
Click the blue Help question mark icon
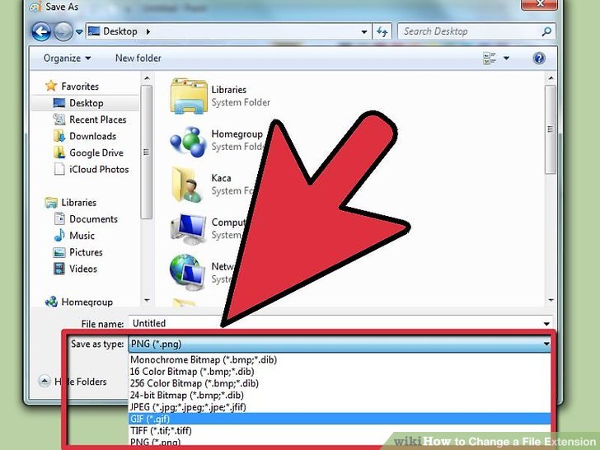click(539, 59)
